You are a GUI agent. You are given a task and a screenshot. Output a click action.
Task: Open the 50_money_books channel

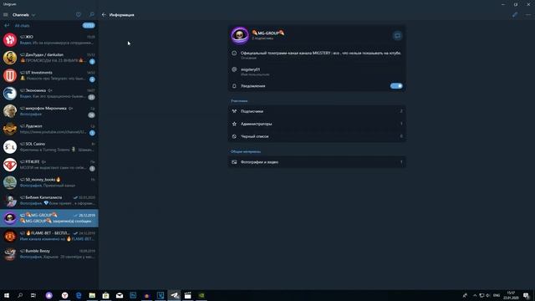pos(49,182)
